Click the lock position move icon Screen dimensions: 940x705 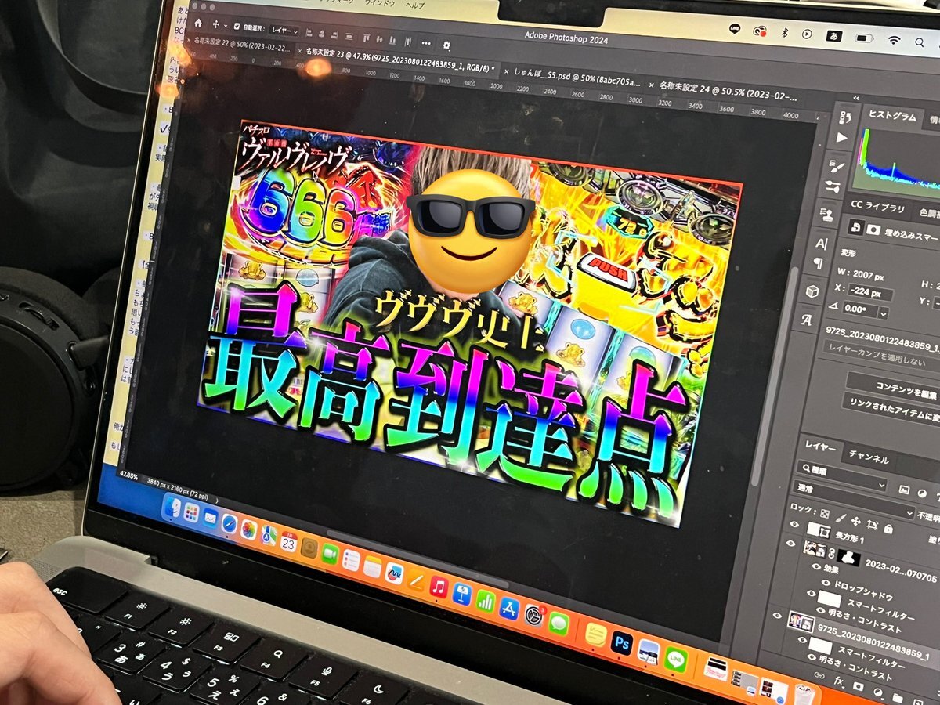858,521
